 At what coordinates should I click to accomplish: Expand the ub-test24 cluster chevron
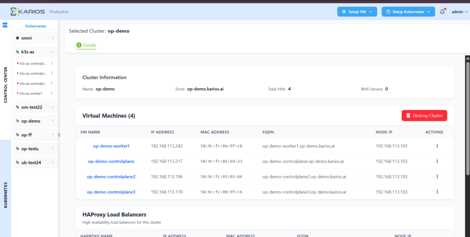(x=53, y=162)
